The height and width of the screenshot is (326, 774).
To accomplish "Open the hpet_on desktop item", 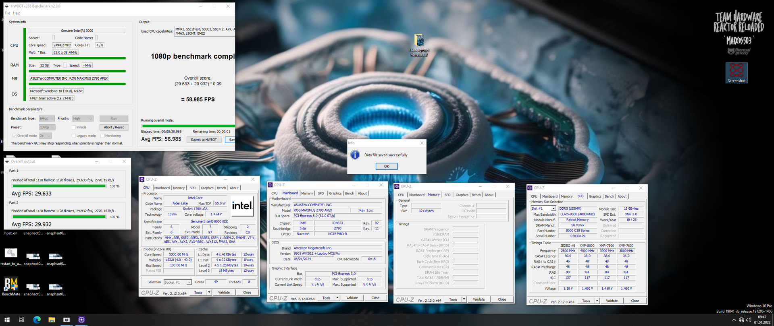I will (x=11, y=233).
